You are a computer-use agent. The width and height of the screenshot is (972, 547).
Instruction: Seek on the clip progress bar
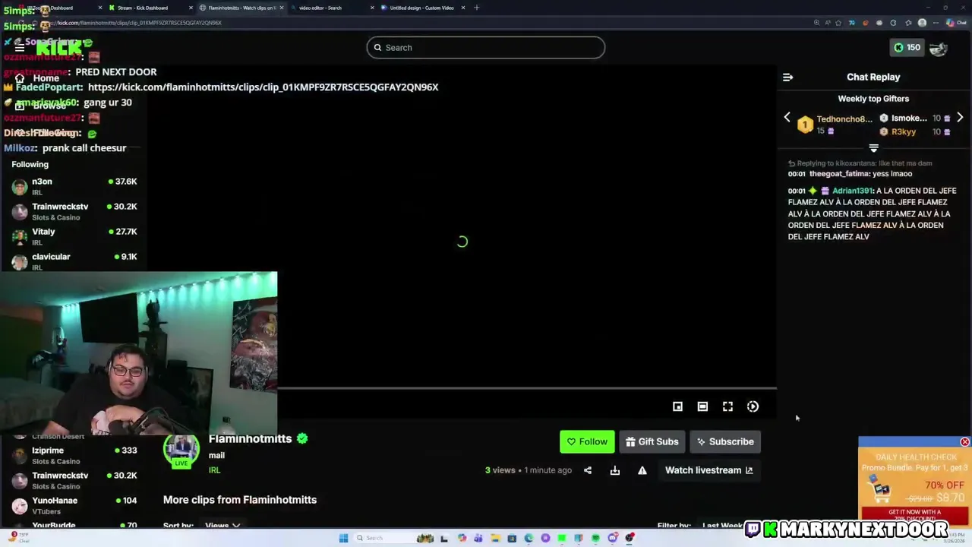(x=527, y=388)
